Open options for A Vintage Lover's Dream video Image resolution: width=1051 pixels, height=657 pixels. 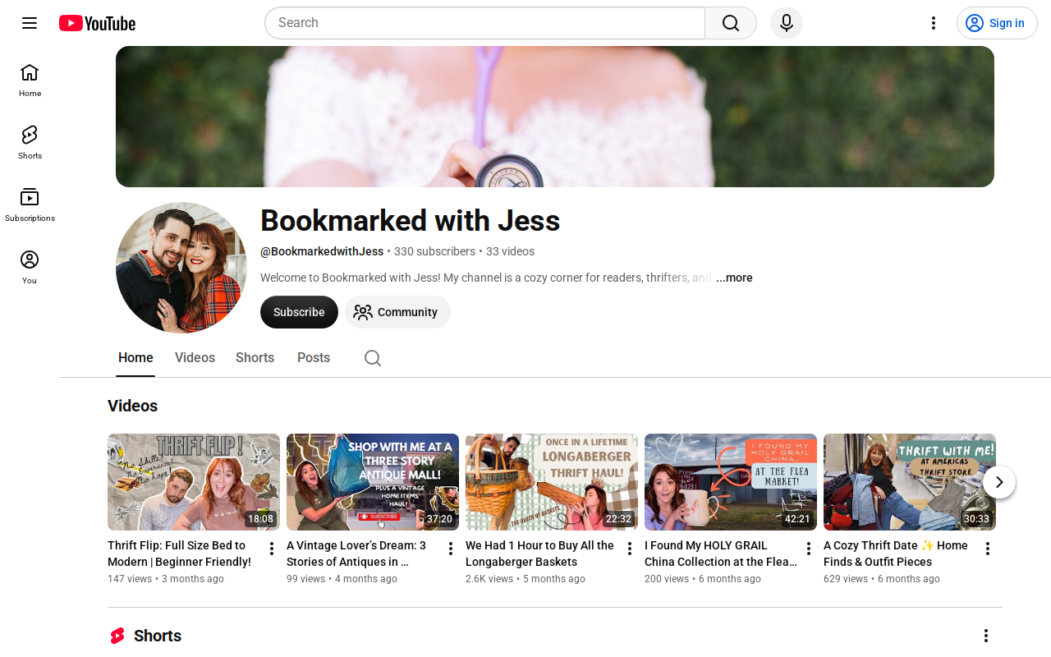point(451,549)
